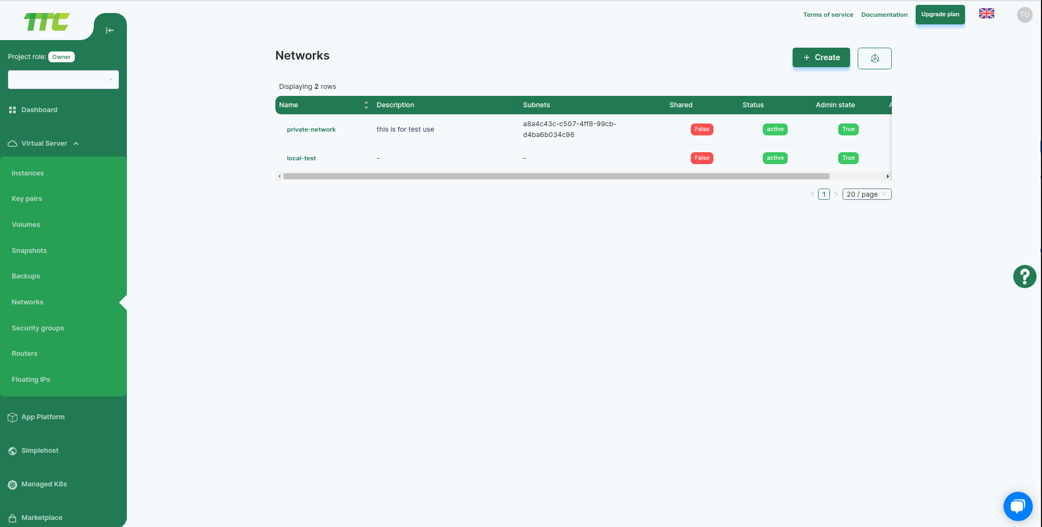1042x527 pixels.
Task: Click the True badge in local-test row
Action: click(848, 158)
